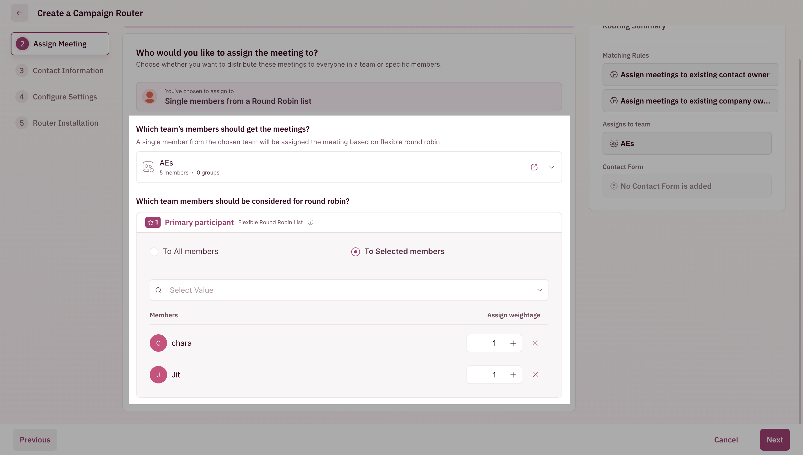
Task: Click the icon beside existing company owner rule
Action: [614, 101]
